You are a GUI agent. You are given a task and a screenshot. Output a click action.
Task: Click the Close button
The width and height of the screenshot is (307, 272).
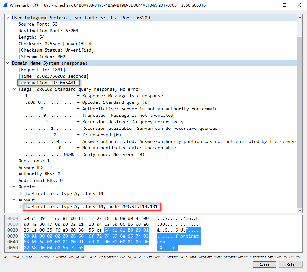pos(264,265)
